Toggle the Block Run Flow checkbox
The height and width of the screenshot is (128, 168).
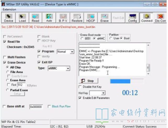click(49, 107)
